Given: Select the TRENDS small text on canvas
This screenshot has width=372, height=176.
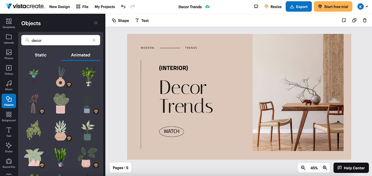Looking at the screenshot, I should (x=191, y=48).
